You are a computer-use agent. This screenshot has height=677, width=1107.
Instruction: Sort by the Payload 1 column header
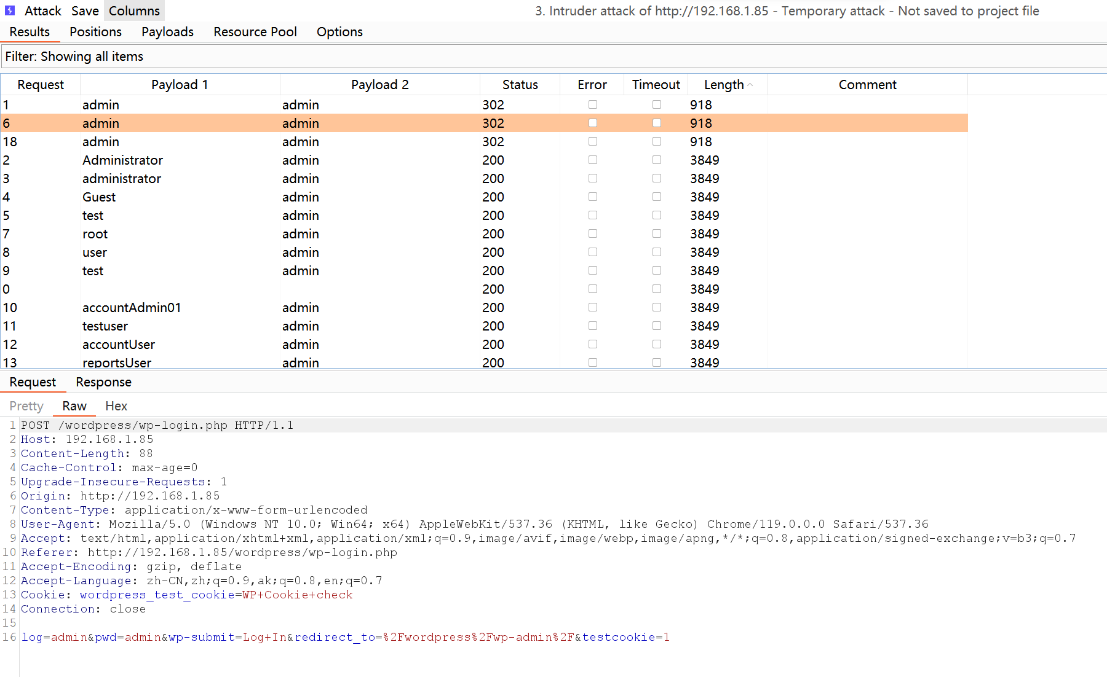coord(180,85)
